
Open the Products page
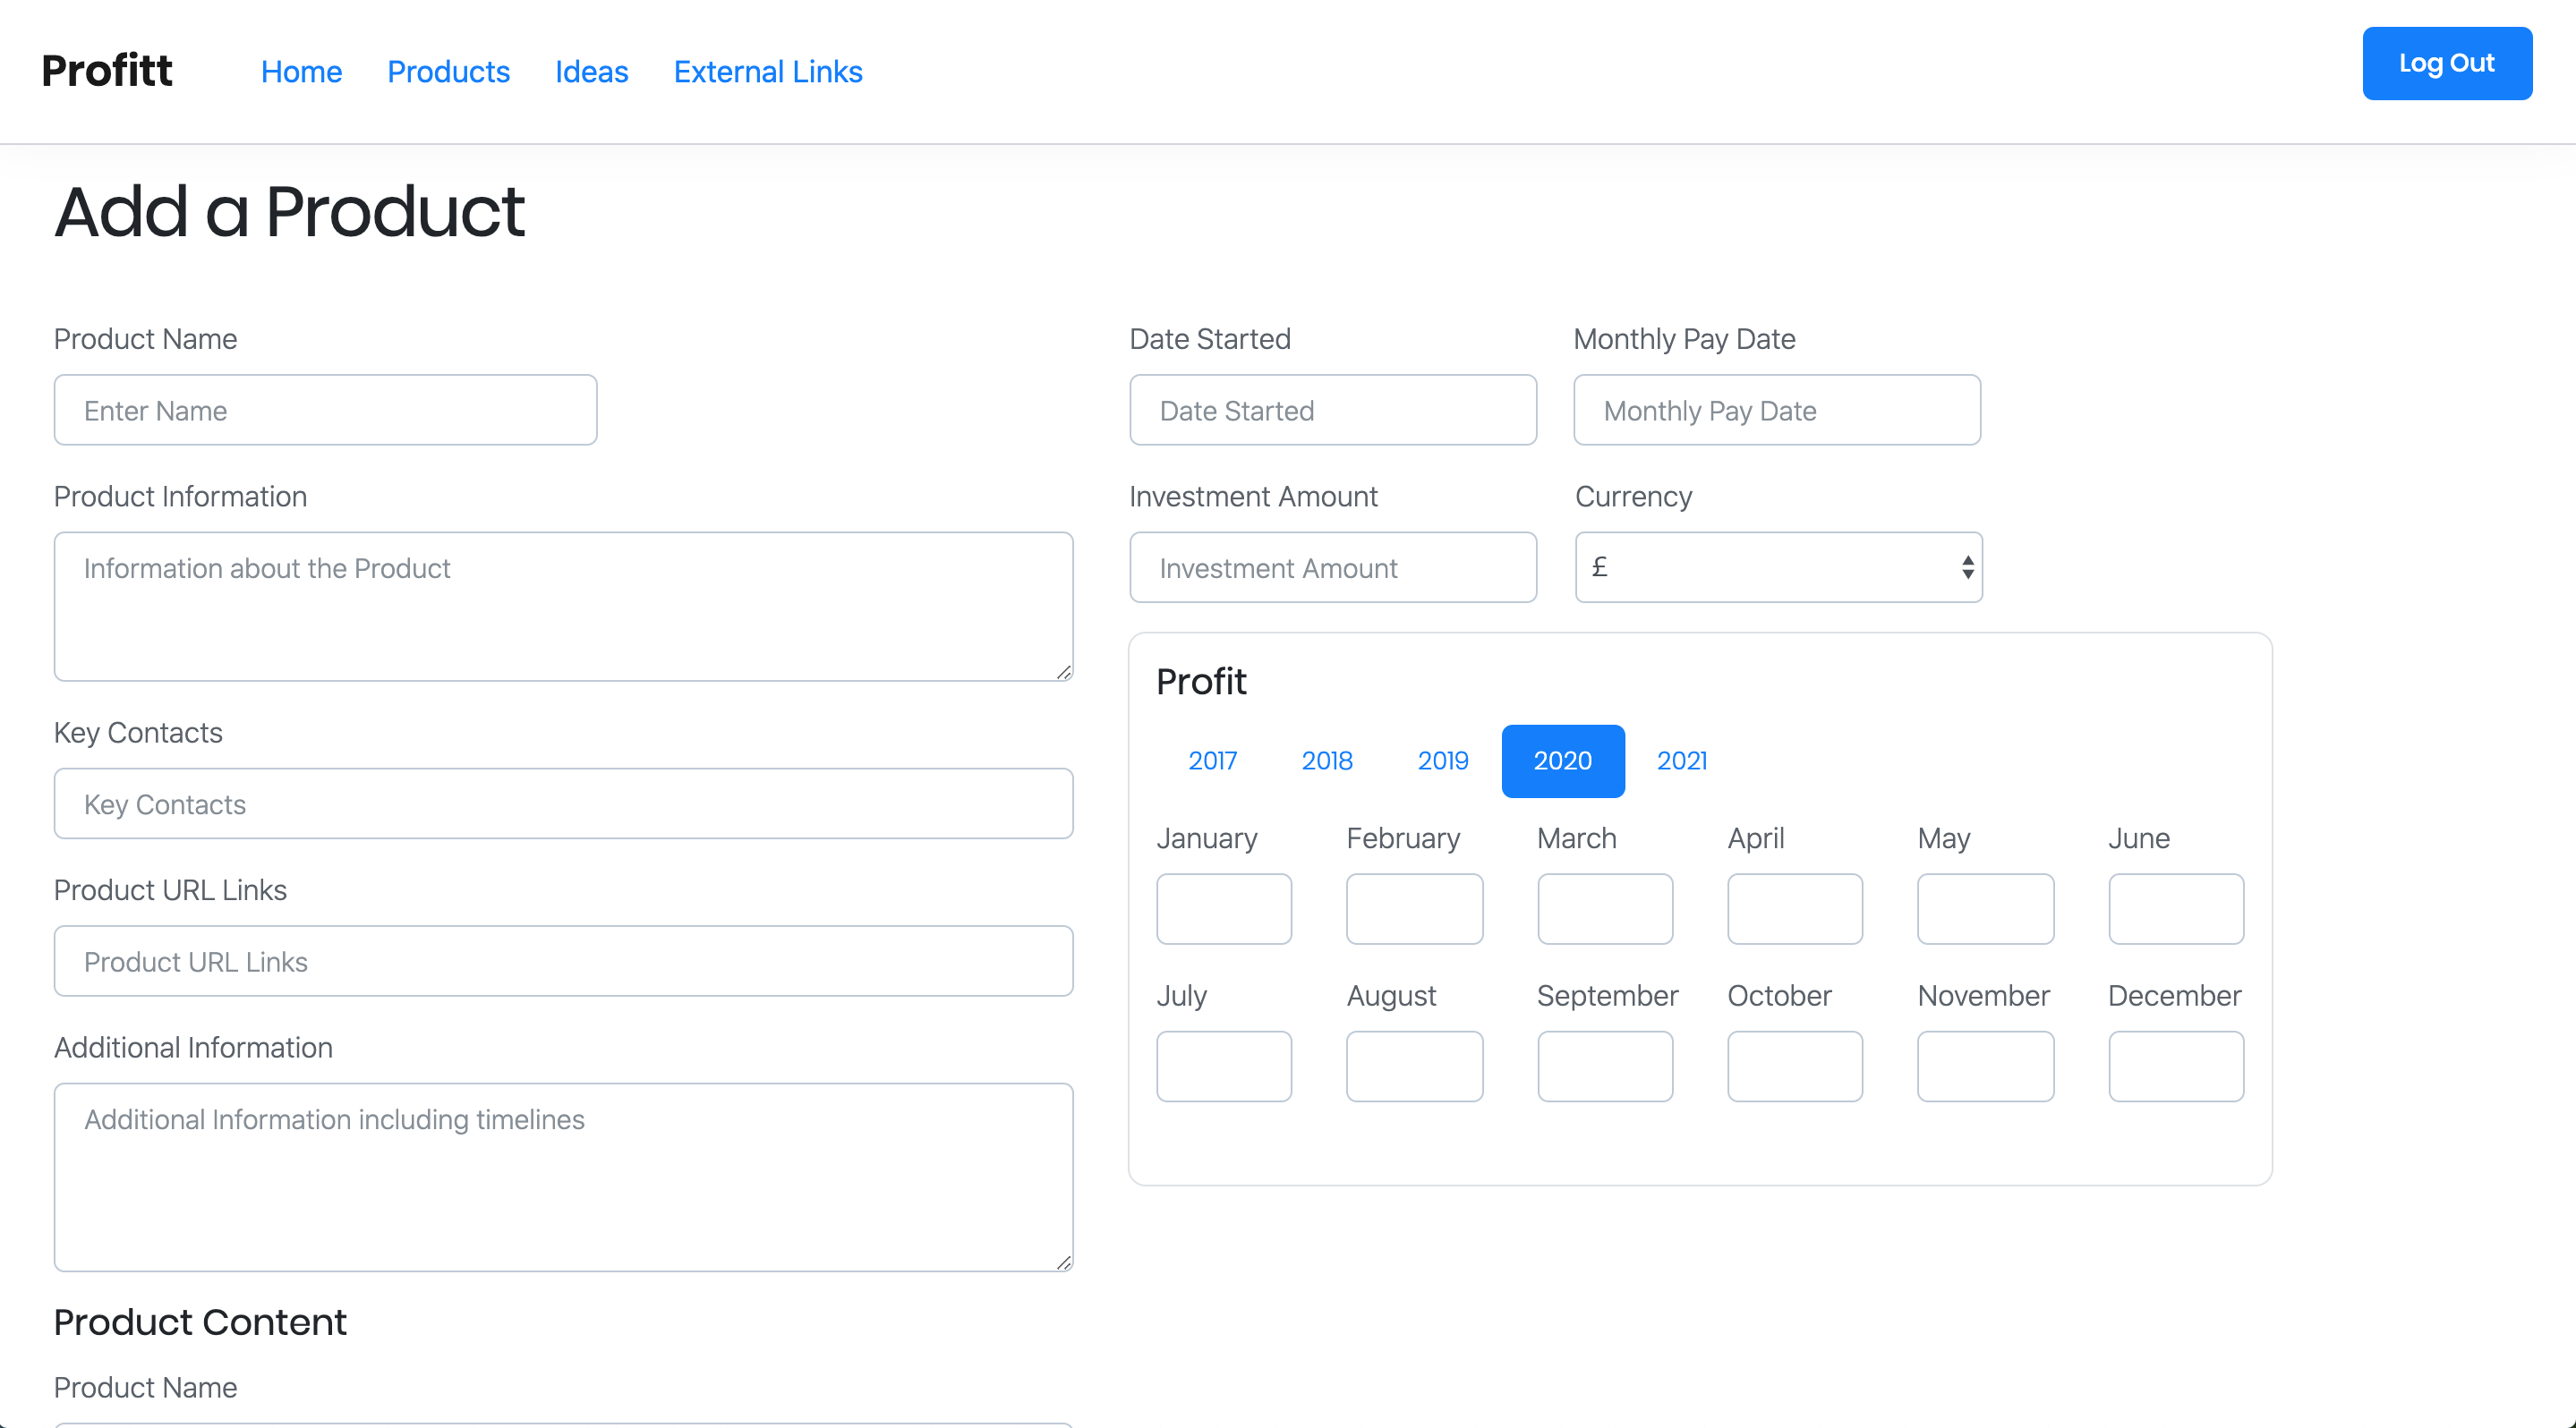pyautogui.click(x=448, y=72)
